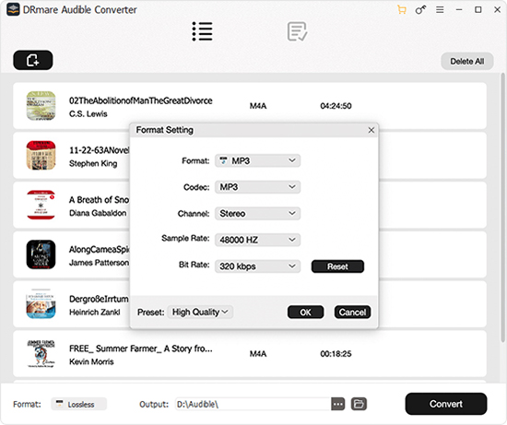
Task: Open the Sample Rate 48000 HZ dropdown
Action: pos(258,240)
